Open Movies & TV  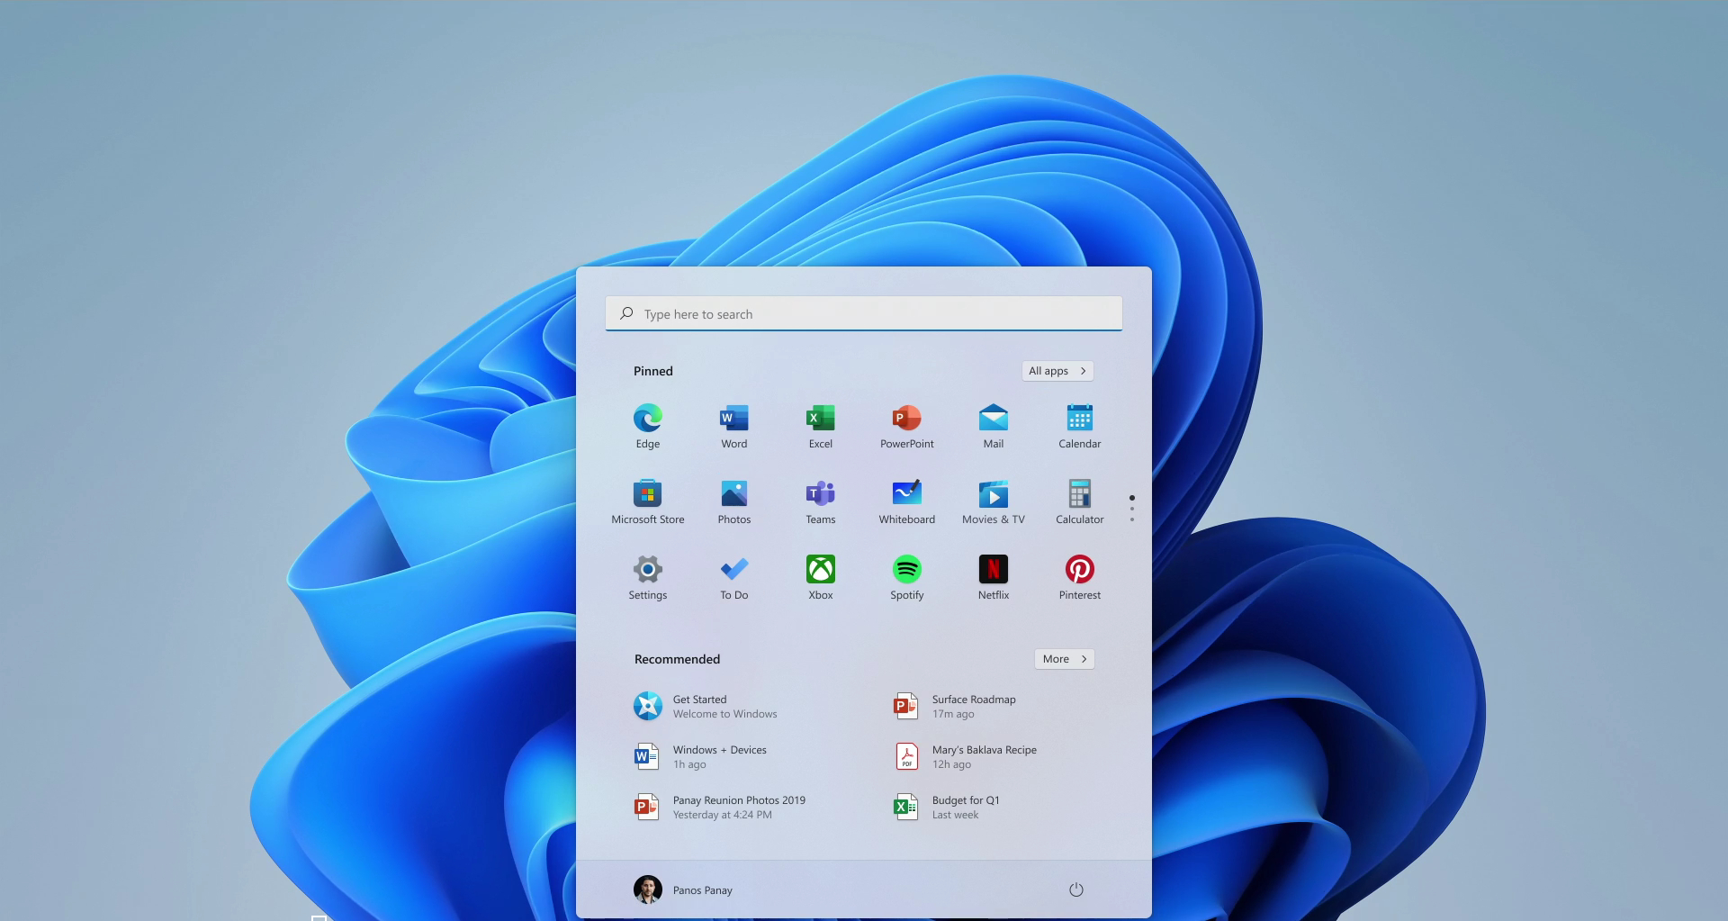tap(994, 502)
